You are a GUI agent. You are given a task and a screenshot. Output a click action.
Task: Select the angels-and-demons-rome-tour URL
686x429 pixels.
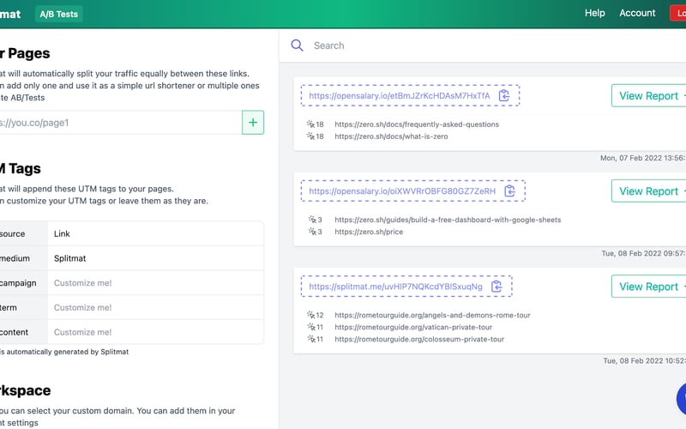coord(432,315)
